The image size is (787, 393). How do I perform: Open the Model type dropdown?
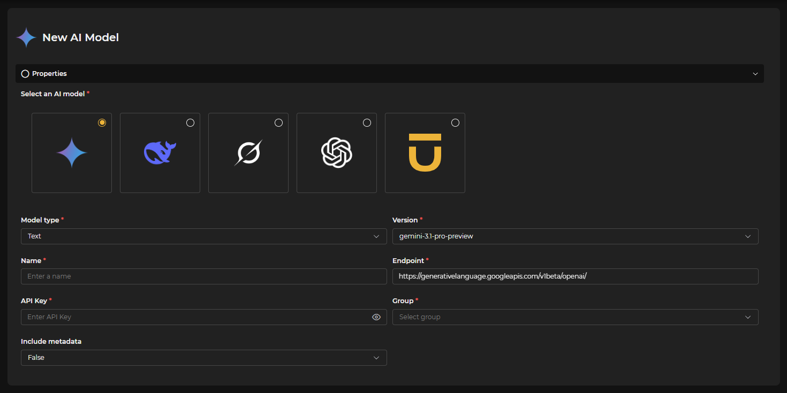tap(204, 236)
